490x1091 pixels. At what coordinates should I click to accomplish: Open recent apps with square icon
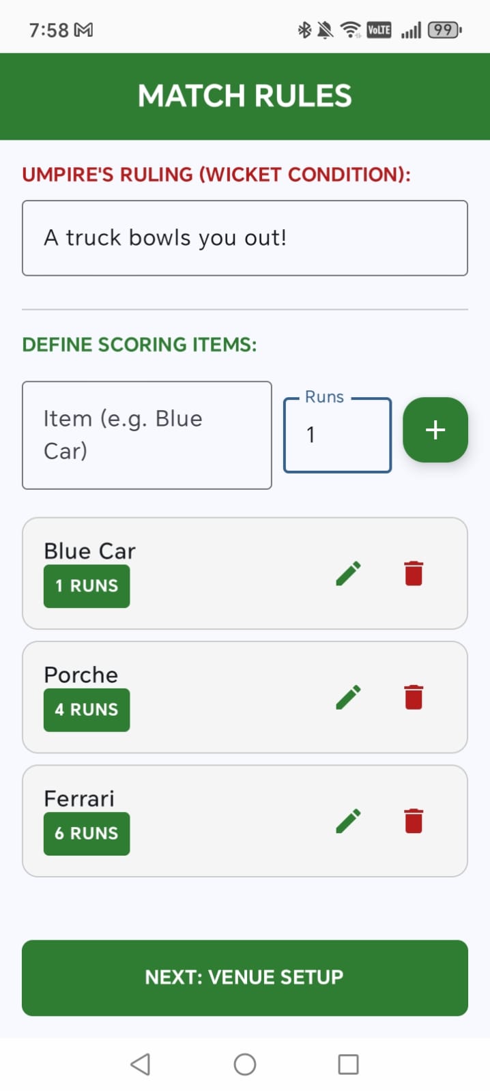[348, 1064]
